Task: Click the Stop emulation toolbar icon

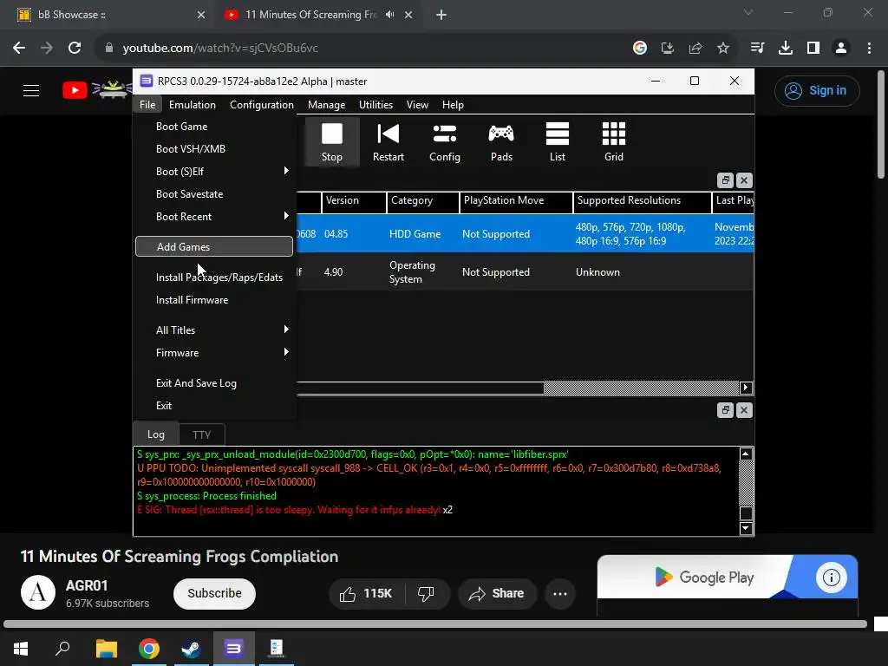Action: [332, 142]
